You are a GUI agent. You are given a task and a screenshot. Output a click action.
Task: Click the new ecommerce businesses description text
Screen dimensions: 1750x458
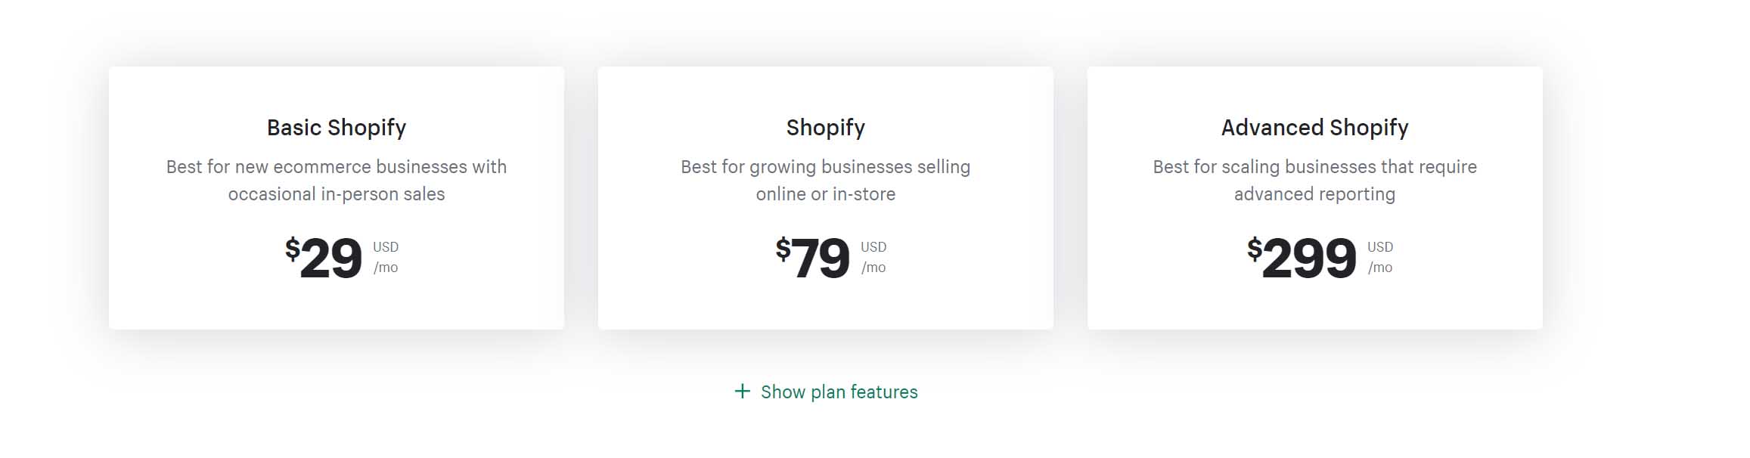(x=337, y=180)
